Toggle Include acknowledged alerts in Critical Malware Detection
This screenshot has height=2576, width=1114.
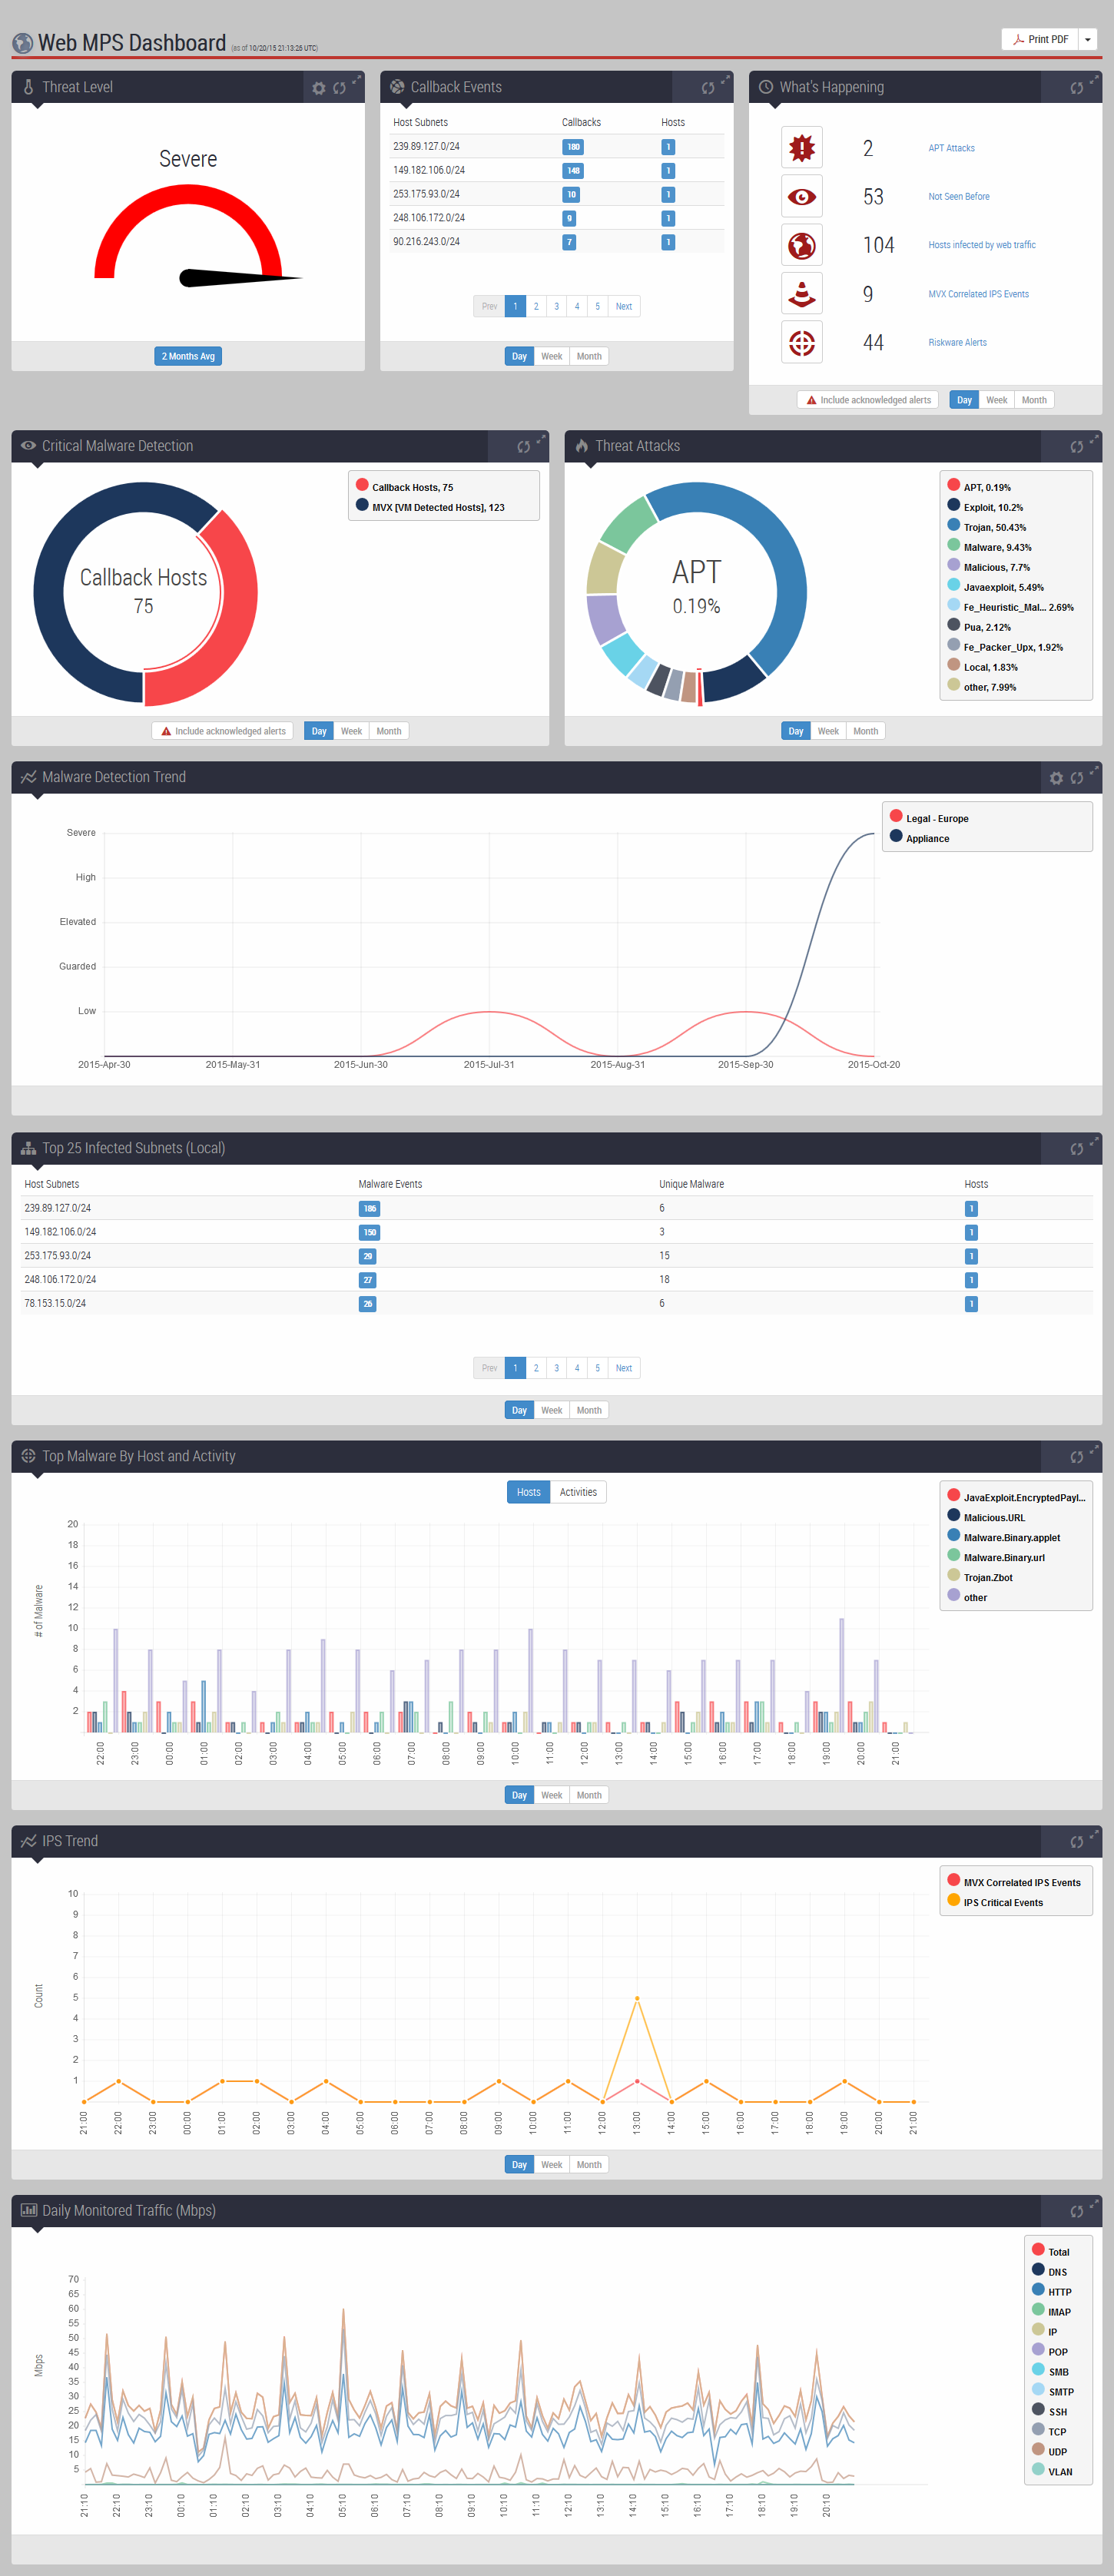(223, 731)
